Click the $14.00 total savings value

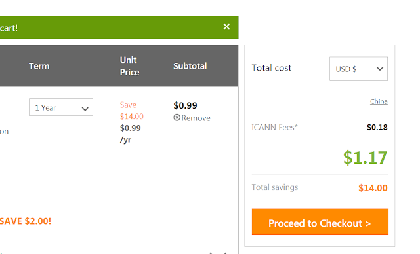click(x=373, y=188)
